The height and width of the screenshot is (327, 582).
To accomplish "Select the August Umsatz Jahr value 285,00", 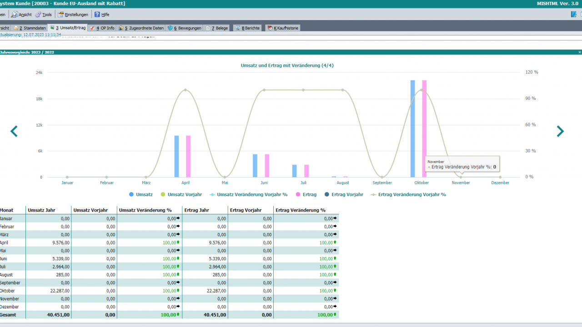I will [63, 275].
